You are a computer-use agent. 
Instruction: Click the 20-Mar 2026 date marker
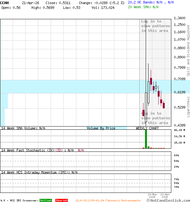pos(152,196)
